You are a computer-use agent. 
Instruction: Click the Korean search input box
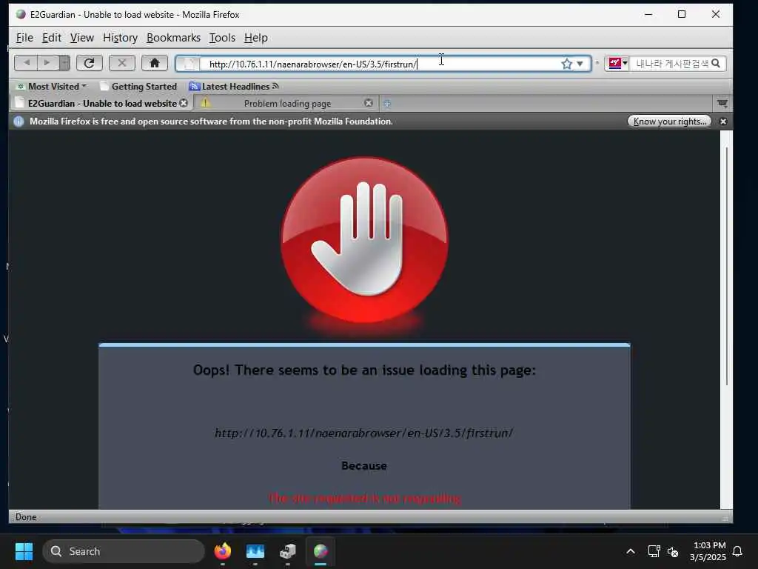tap(671, 64)
